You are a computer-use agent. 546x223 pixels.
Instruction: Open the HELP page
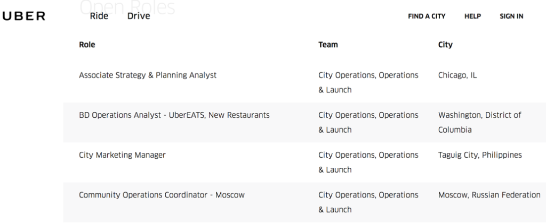click(x=472, y=16)
